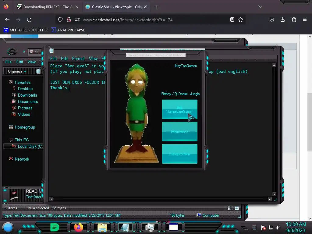Click Notepad horizontal scroll right arrow
Screen dimensions: 312x234
(270, 199)
